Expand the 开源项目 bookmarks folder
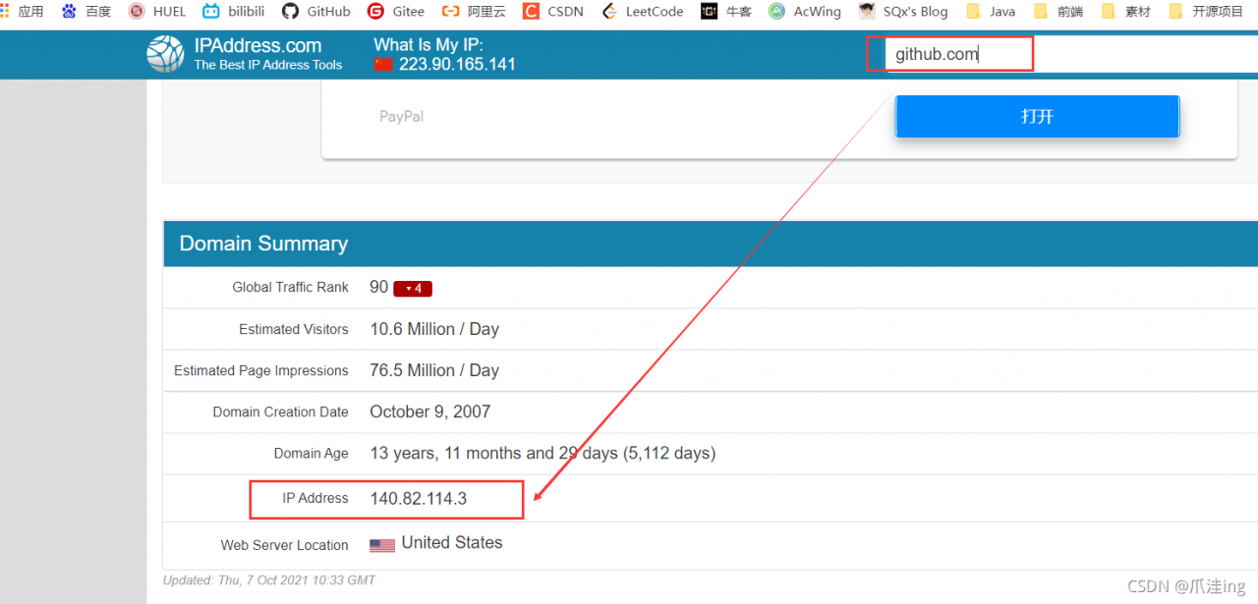 point(1206,12)
